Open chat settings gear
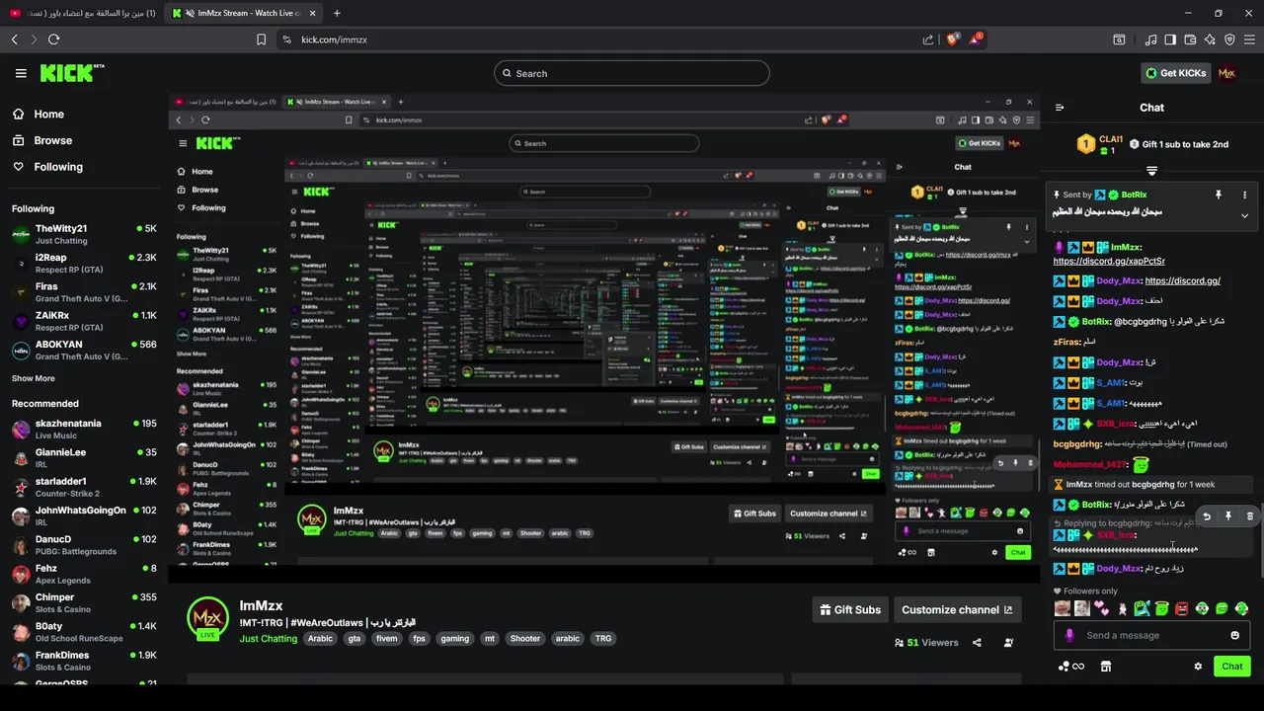The image size is (1264, 711). click(x=1198, y=667)
